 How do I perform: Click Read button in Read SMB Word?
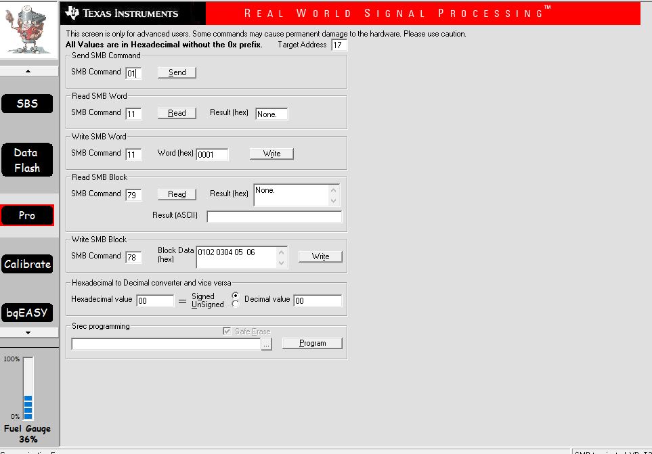pos(177,113)
